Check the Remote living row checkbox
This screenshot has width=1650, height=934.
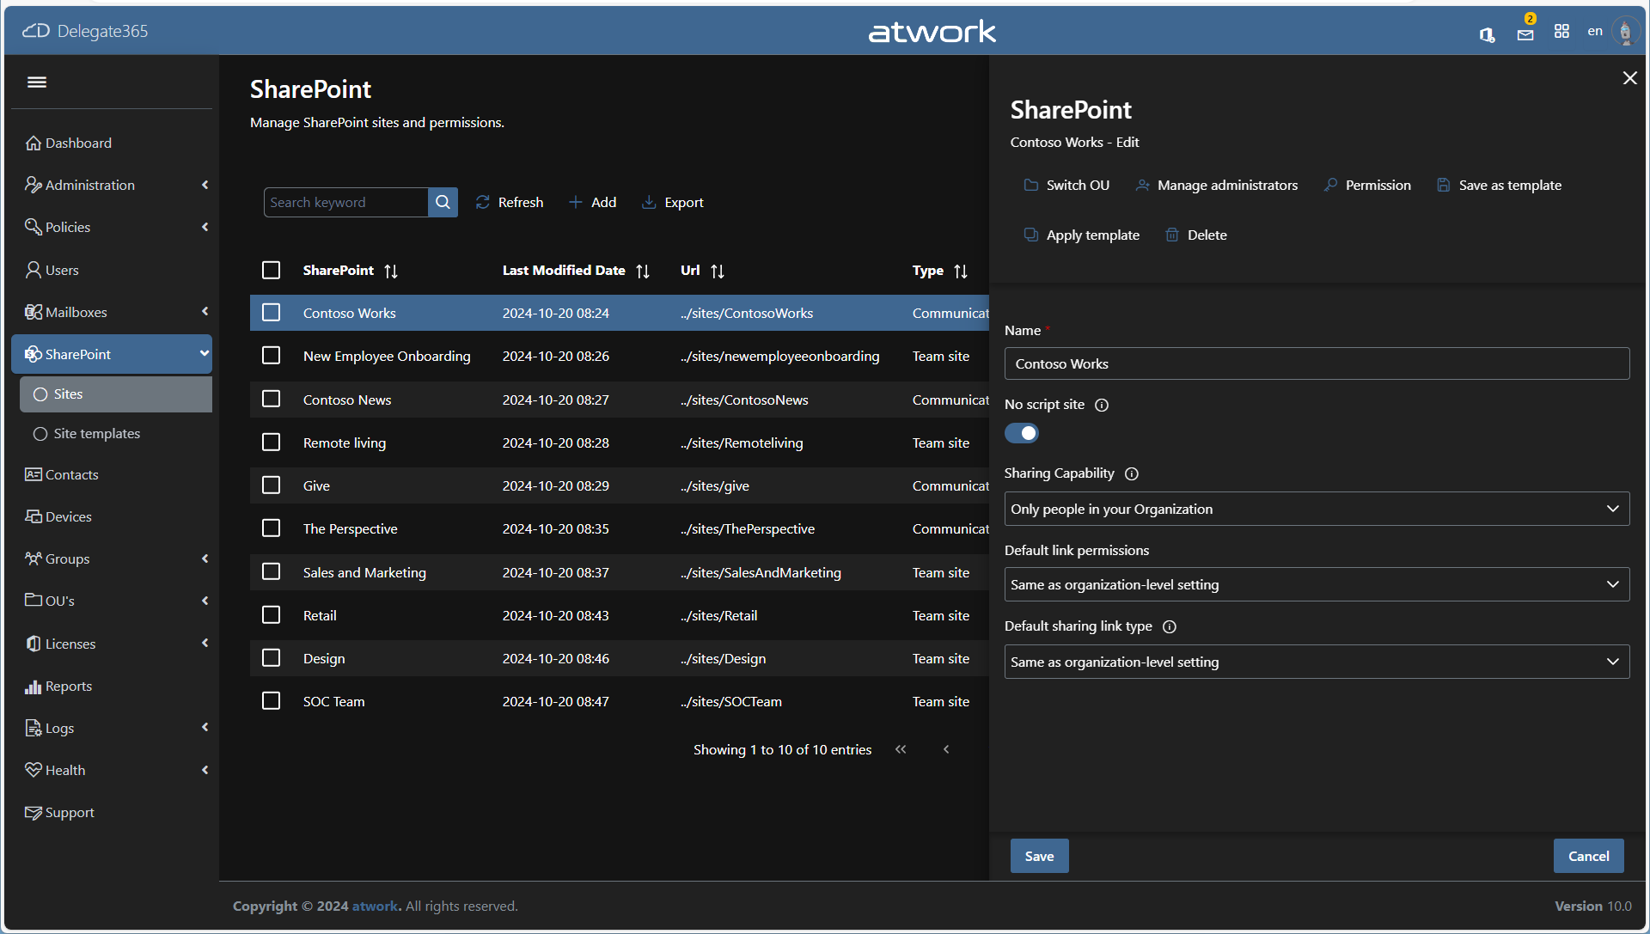pyautogui.click(x=271, y=442)
